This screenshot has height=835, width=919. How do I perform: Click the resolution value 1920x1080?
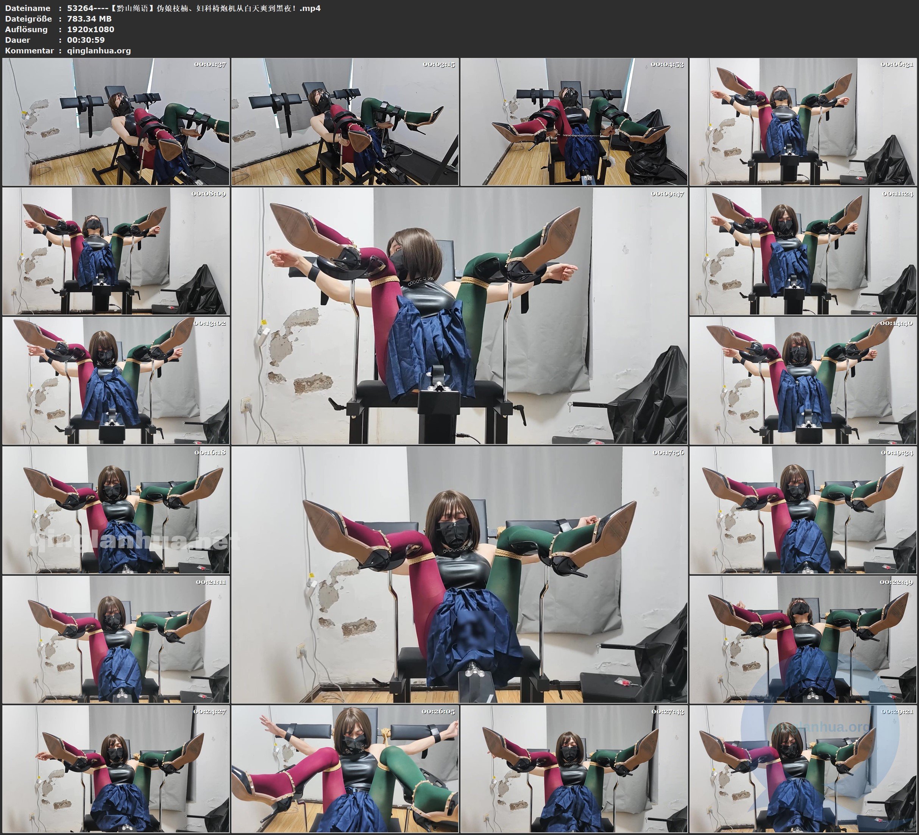point(91,29)
